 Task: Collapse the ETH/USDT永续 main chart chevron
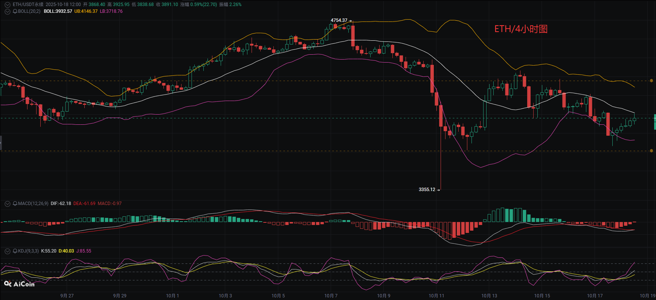pyautogui.click(x=7, y=5)
